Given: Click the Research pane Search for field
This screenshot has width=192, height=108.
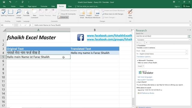Looking at the screenshot, I should (161, 36).
